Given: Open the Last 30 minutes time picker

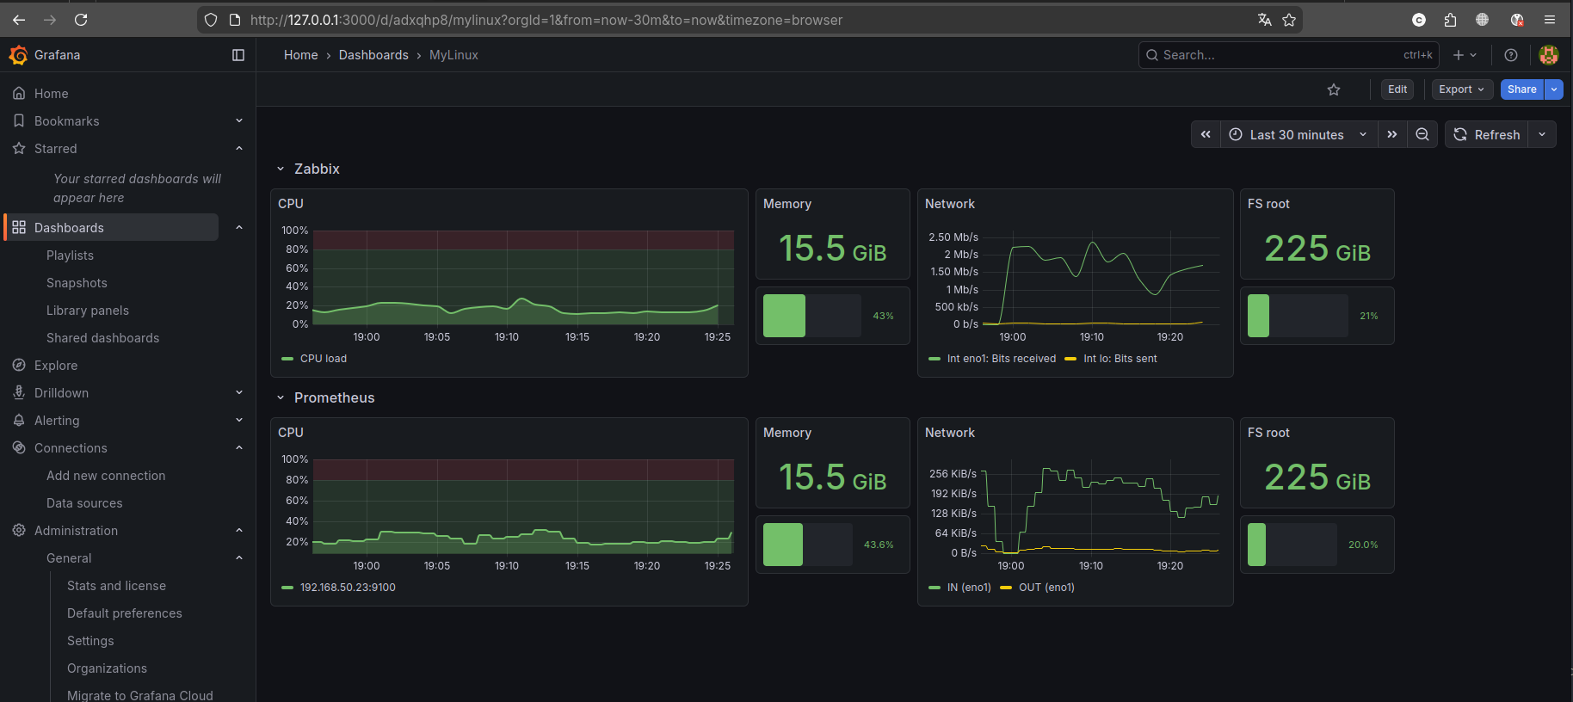Looking at the screenshot, I should coord(1298,134).
